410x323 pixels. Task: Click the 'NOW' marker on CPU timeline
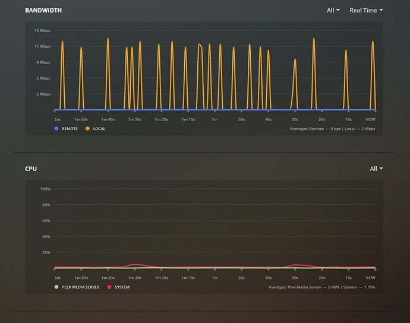[x=371, y=278]
